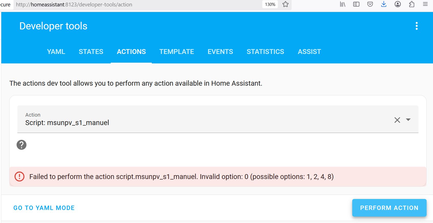Open the browser extensions puzzle icon
This screenshot has width=433, height=223.
pos(412,4)
